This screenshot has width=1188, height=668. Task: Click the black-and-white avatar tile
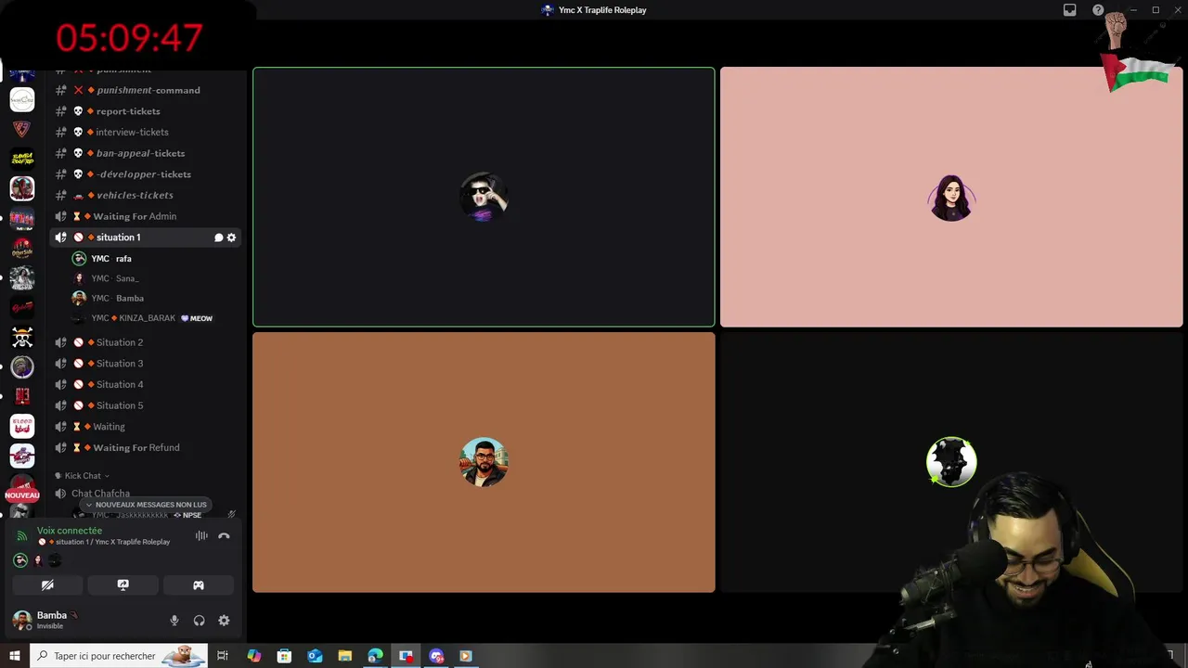[951, 462]
